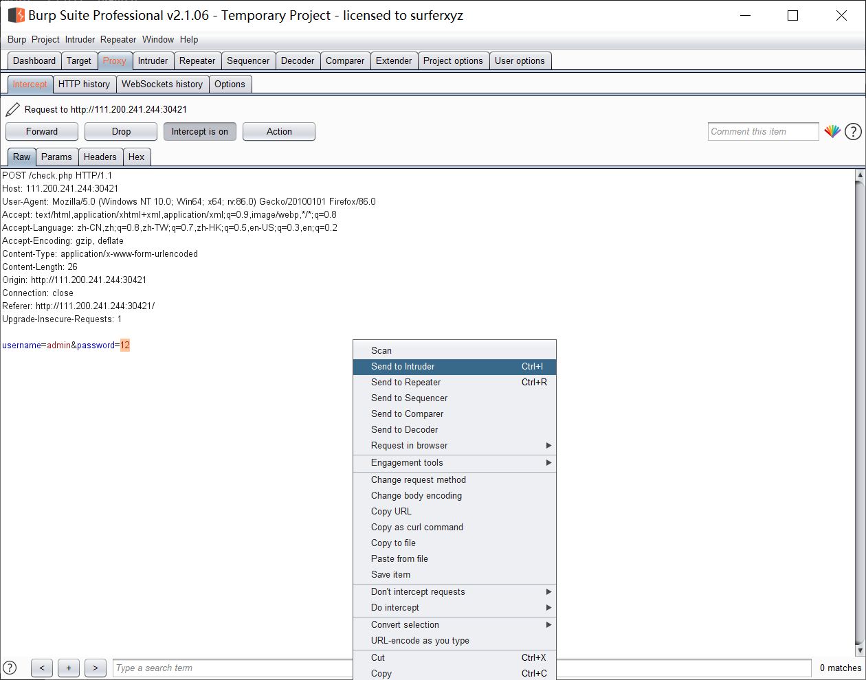Viewport: 866px width, 680px height.
Task: Go to previous search match button
Action: 42,668
